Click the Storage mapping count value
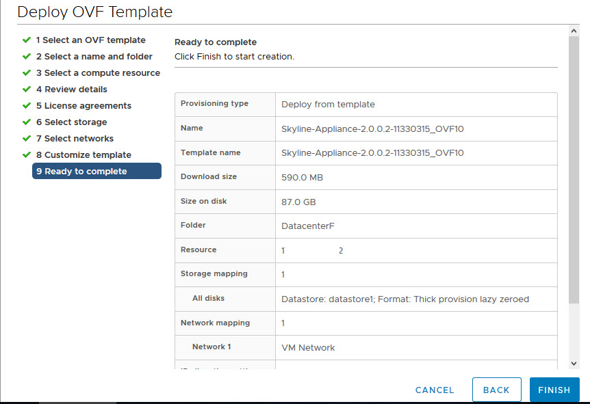 click(x=283, y=275)
